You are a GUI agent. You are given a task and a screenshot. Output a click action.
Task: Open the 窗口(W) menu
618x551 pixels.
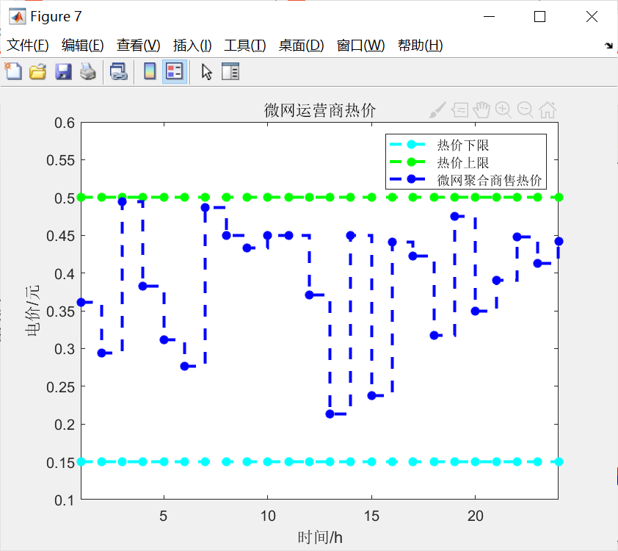pyautogui.click(x=360, y=46)
